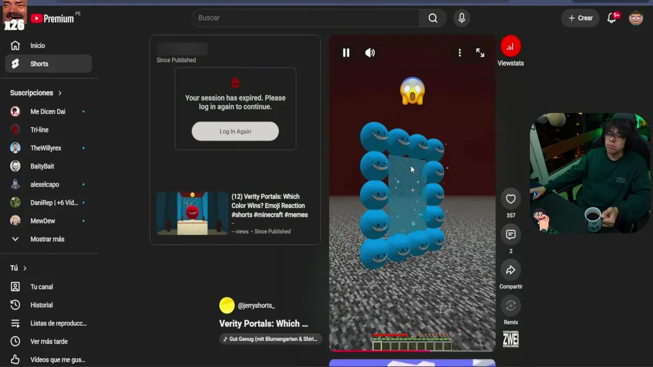Viewport: 653px width, 367px height.
Task: Open Me Dicen Dai channel avatar
Action: coord(15,112)
